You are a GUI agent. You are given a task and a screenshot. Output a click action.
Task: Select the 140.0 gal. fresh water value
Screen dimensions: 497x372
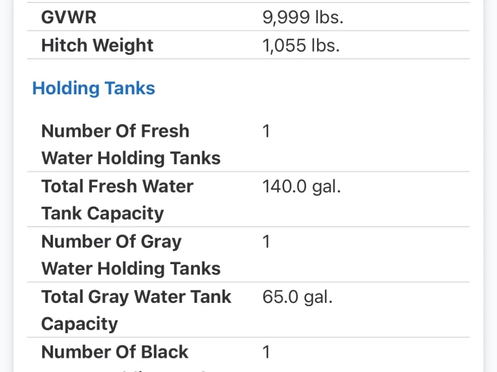pos(302,186)
